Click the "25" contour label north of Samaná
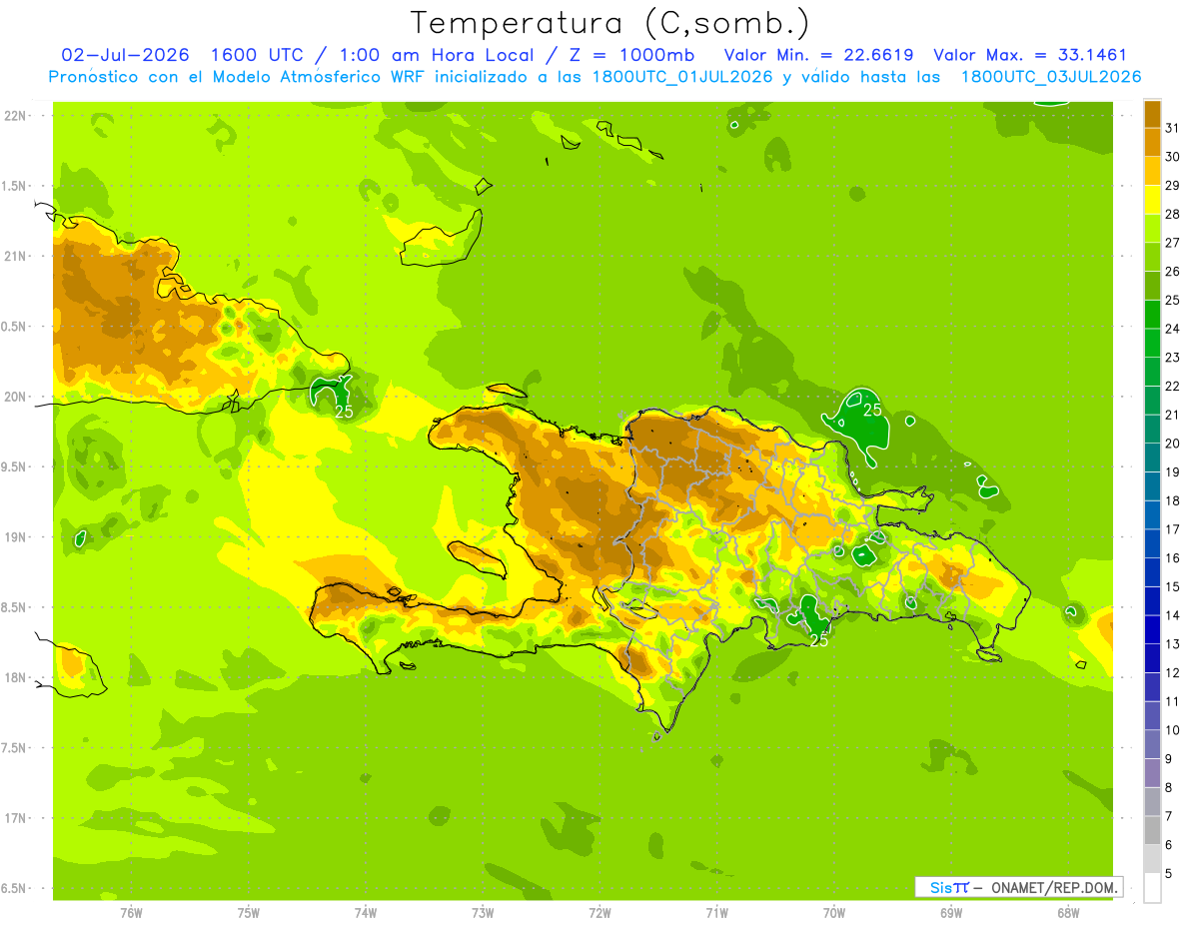The height and width of the screenshot is (926, 1199). [x=872, y=410]
